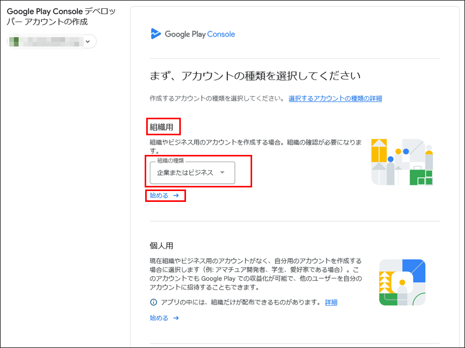Open 選択するアカウントの種類の詳細 link
Viewport: 465px width, 348px height.
tap(335, 99)
